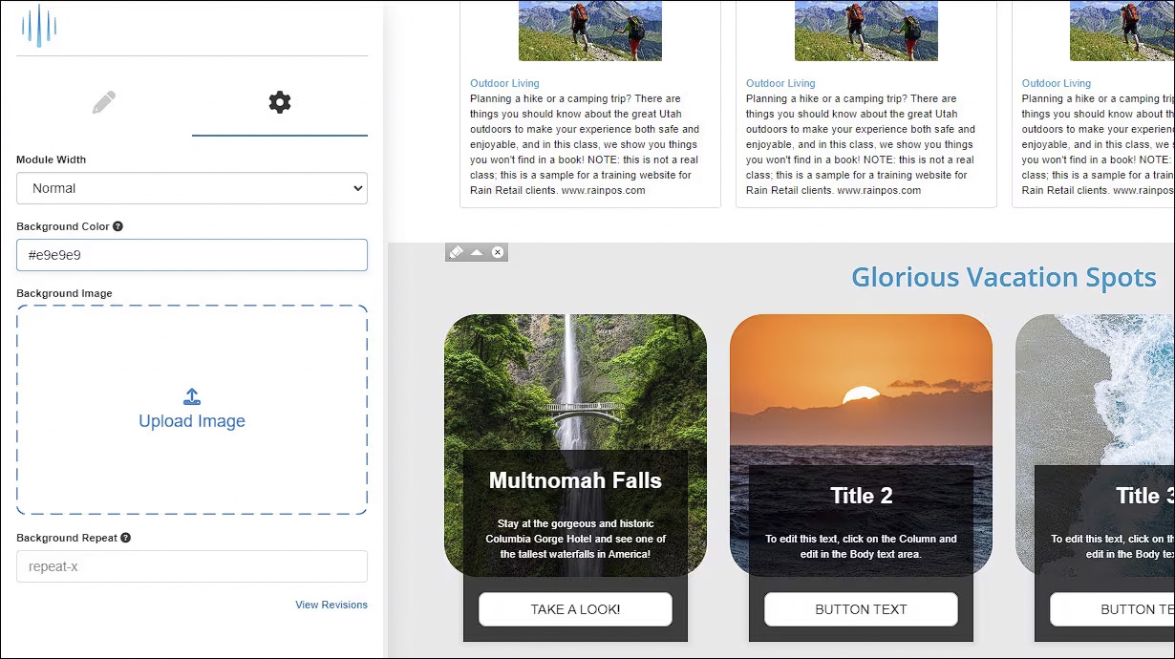This screenshot has width=1175, height=659.
Task: Click the Upload Image text
Action: point(192,421)
